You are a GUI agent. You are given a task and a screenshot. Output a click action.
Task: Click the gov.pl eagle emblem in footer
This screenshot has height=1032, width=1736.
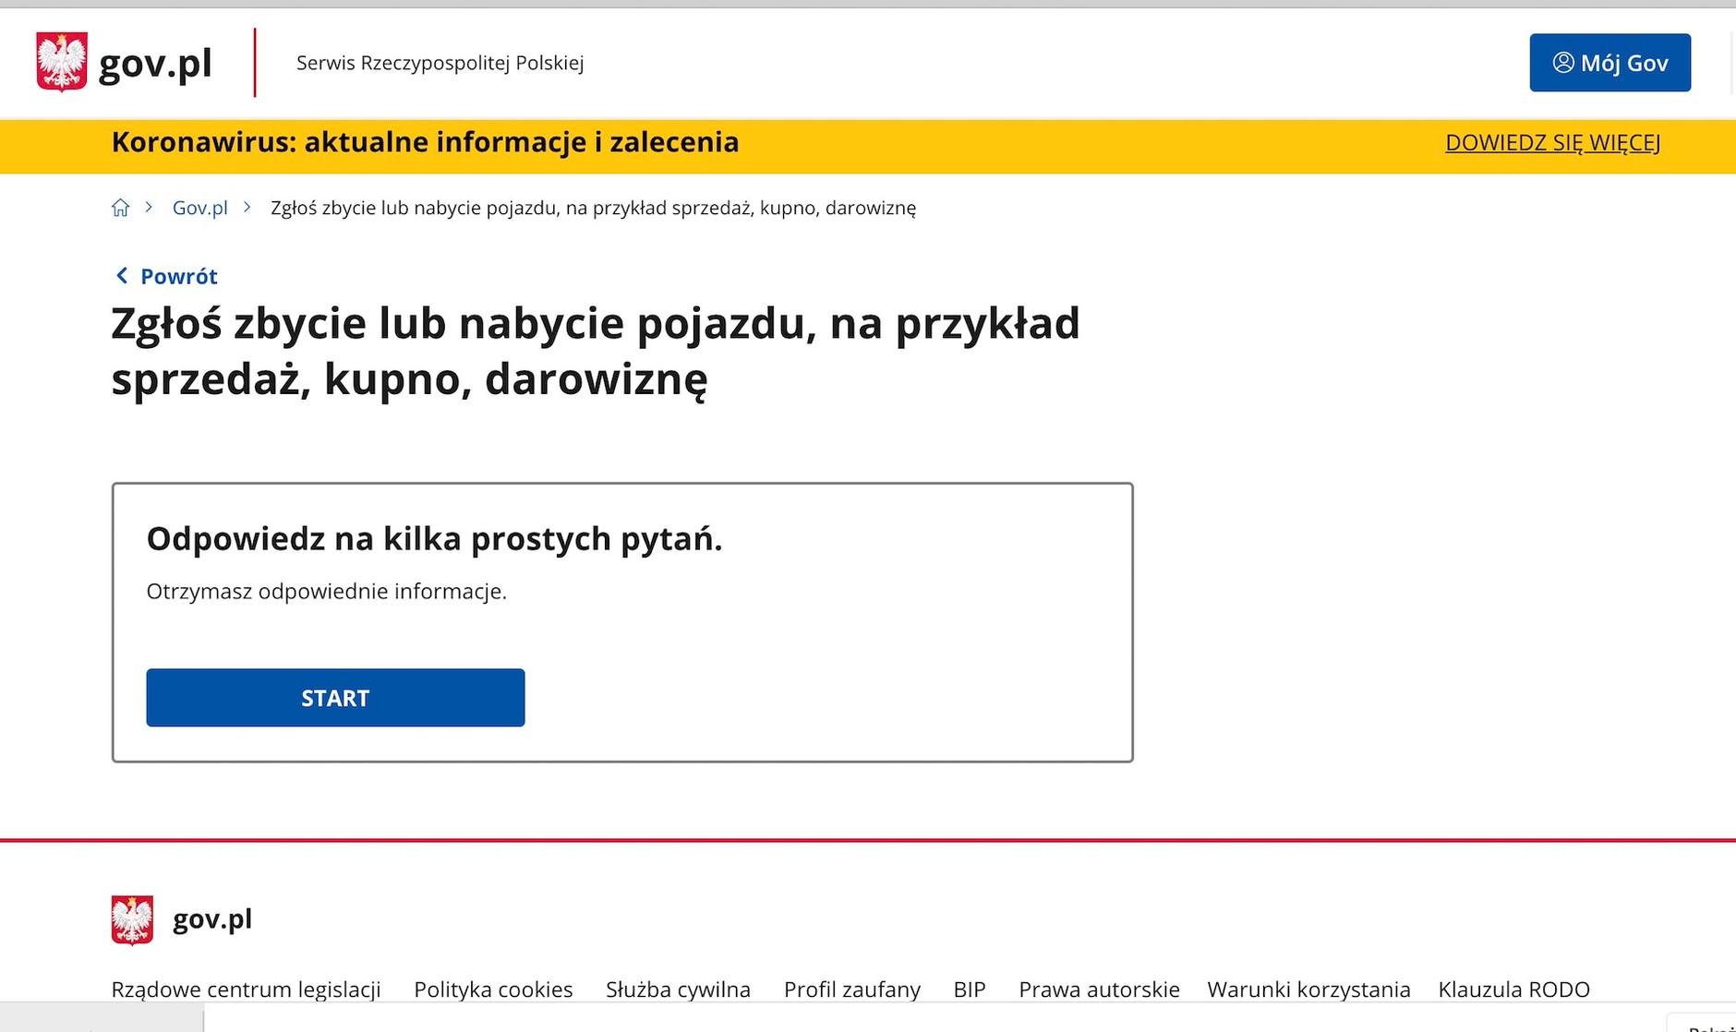click(131, 918)
